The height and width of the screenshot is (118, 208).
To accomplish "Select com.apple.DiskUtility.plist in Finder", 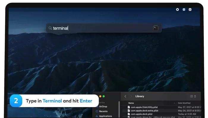I will pyautogui.click(x=144, y=107).
